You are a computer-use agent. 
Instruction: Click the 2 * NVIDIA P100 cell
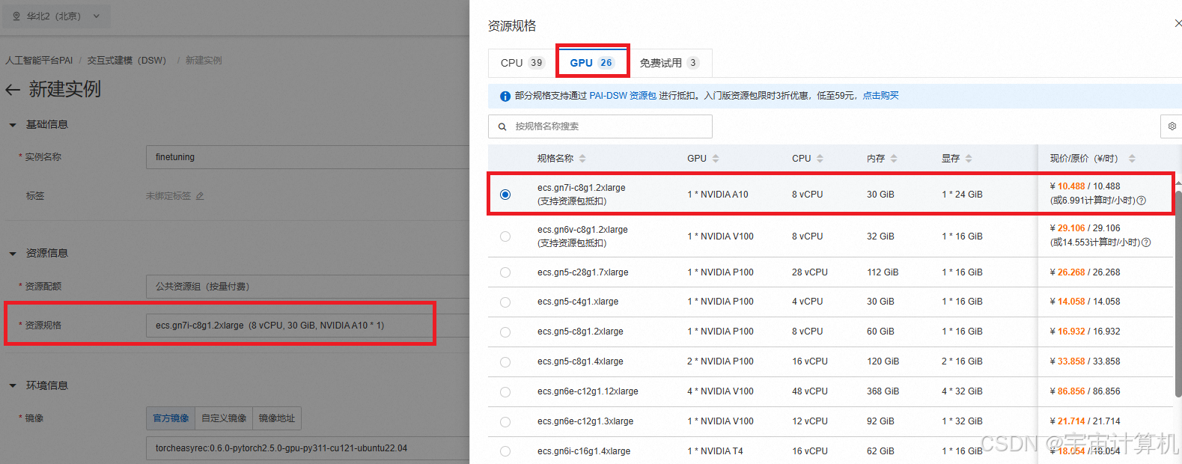point(720,361)
